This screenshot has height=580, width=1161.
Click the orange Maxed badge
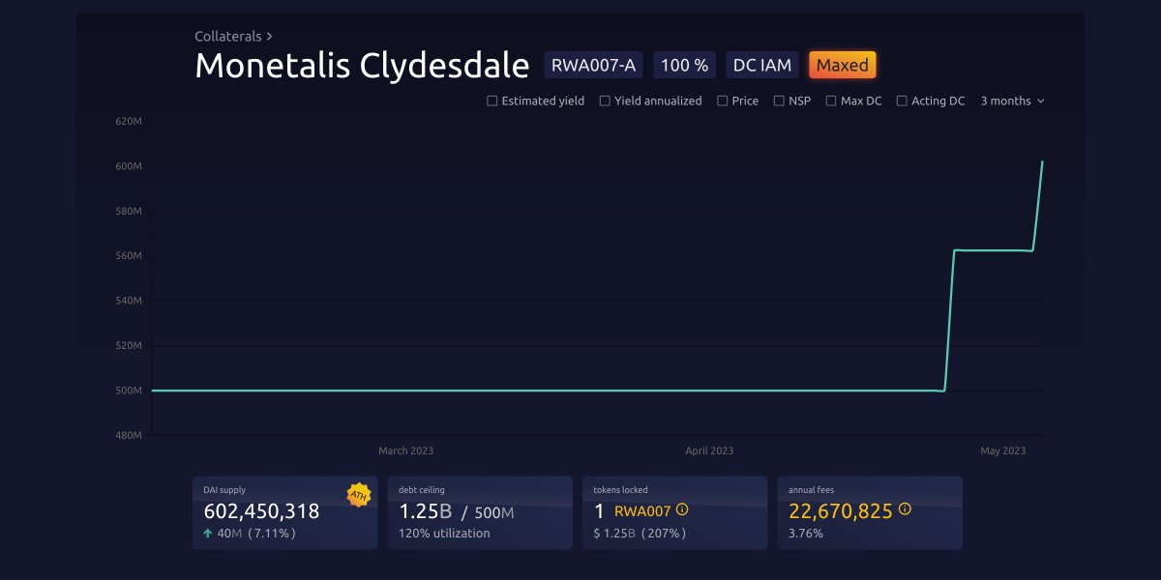pos(843,66)
